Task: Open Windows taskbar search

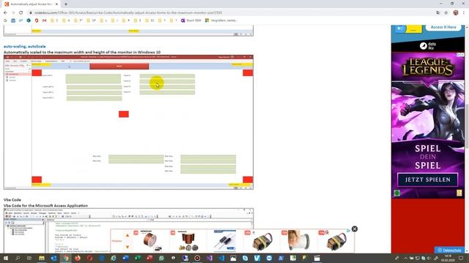Action: [x=18, y=258]
